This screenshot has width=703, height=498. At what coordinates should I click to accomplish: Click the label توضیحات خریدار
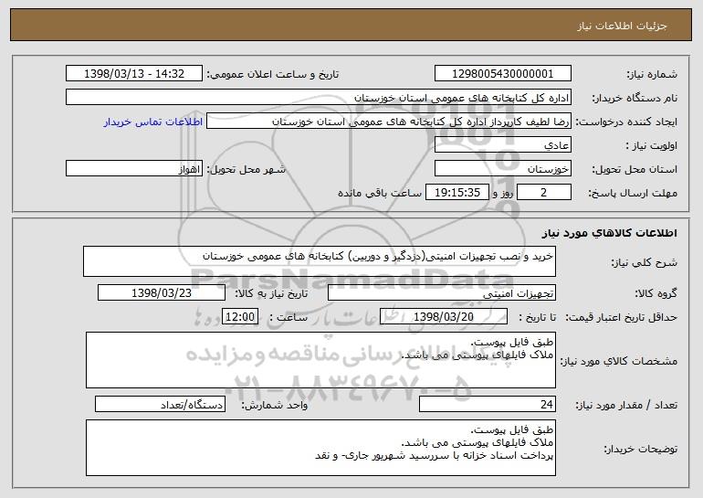(641, 449)
